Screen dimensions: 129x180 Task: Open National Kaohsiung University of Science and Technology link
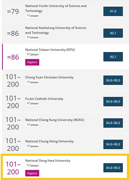pos(56,30)
